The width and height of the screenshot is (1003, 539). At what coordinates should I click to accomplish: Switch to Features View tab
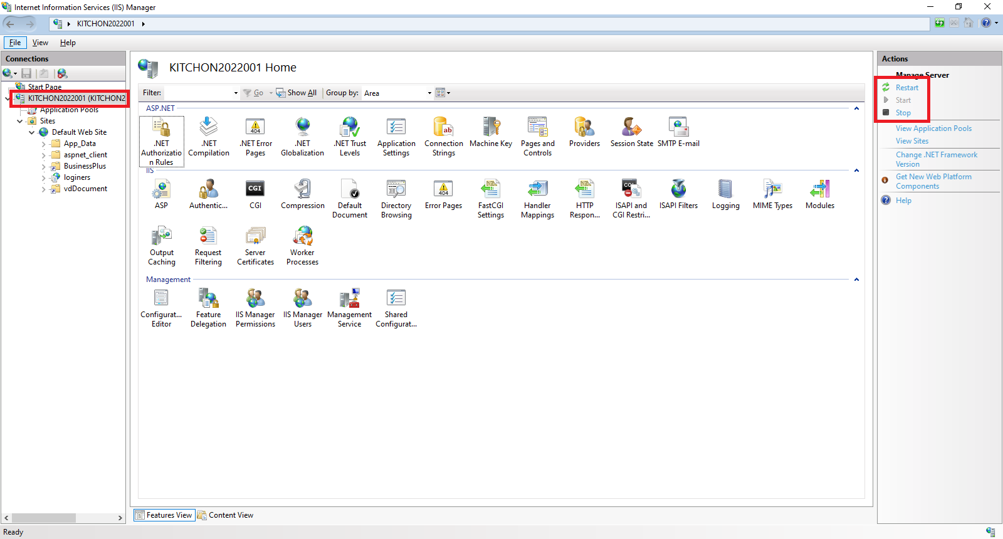[x=164, y=515]
